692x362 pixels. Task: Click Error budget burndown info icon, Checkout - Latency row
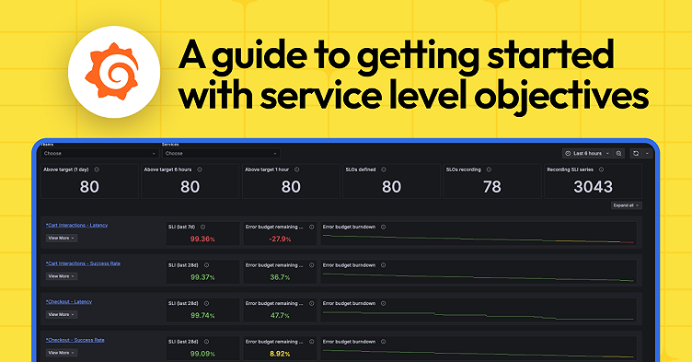[x=383, y=303]
